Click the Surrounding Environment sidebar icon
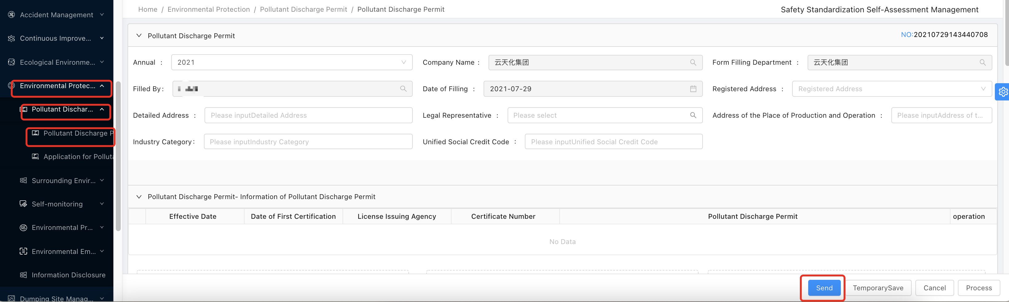 [x=23, y=180]
